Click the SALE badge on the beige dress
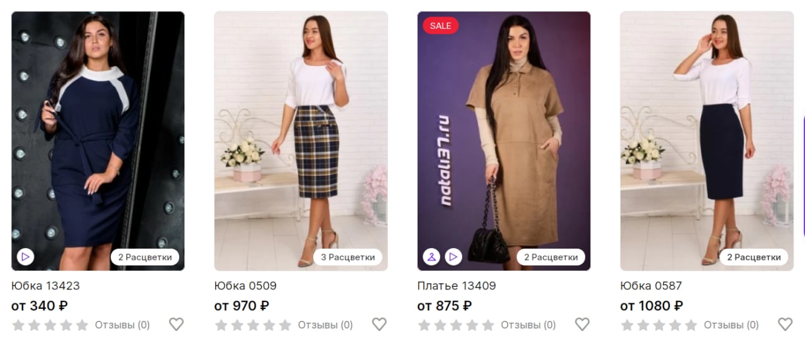The height and width of the screenshot is (351, 805). pyautogui.click(x=441, y=26)
